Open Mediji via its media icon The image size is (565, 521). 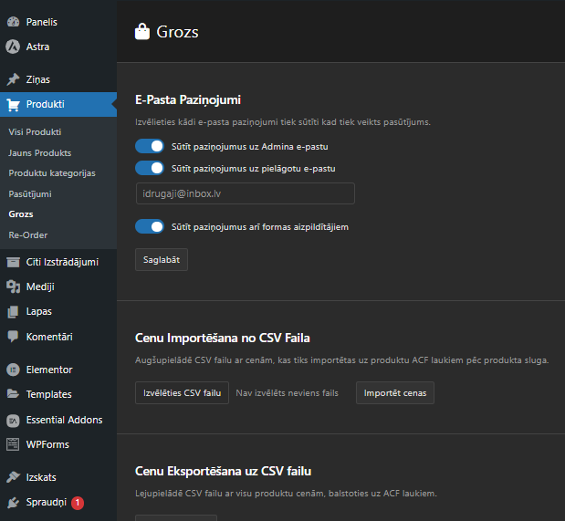coord(14,287)
